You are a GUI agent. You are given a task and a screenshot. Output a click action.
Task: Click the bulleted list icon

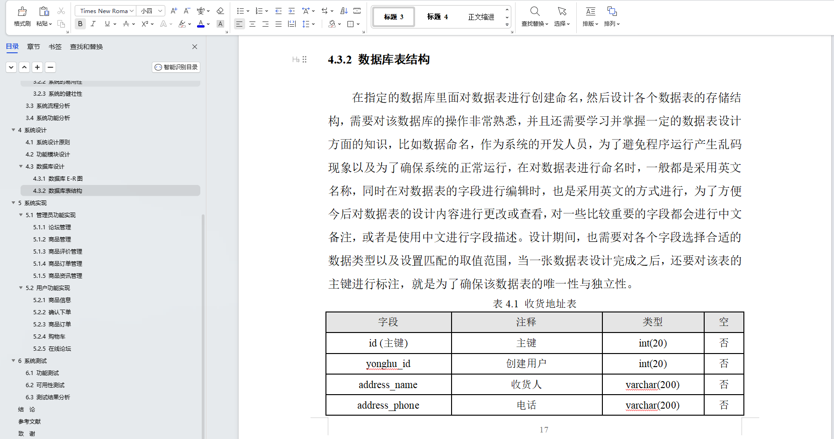[x=240, y=11]
